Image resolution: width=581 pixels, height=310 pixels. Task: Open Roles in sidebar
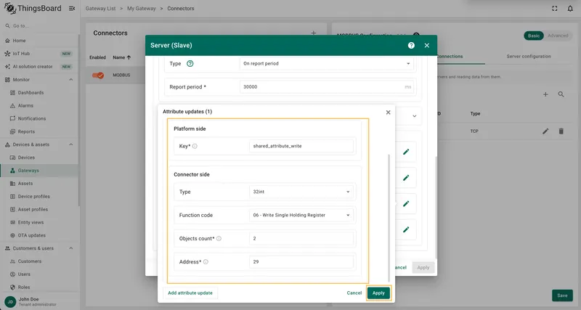tap(39, 287)
